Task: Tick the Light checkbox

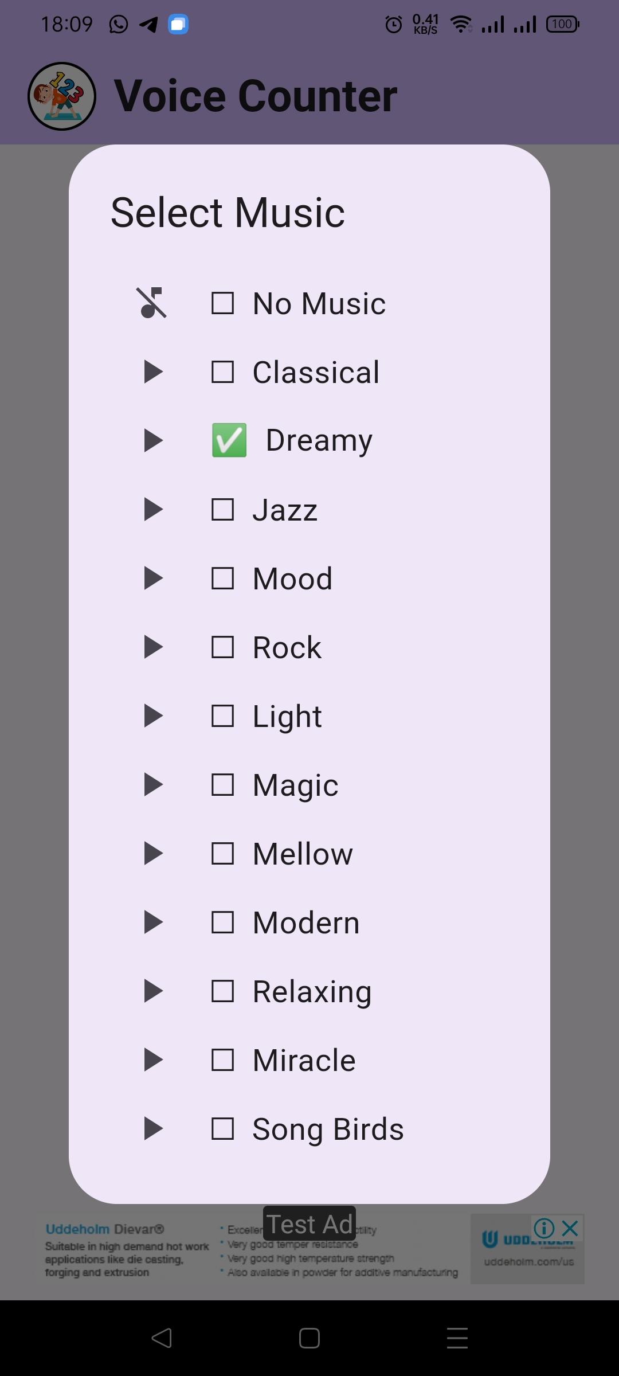Action: [222, 716]
